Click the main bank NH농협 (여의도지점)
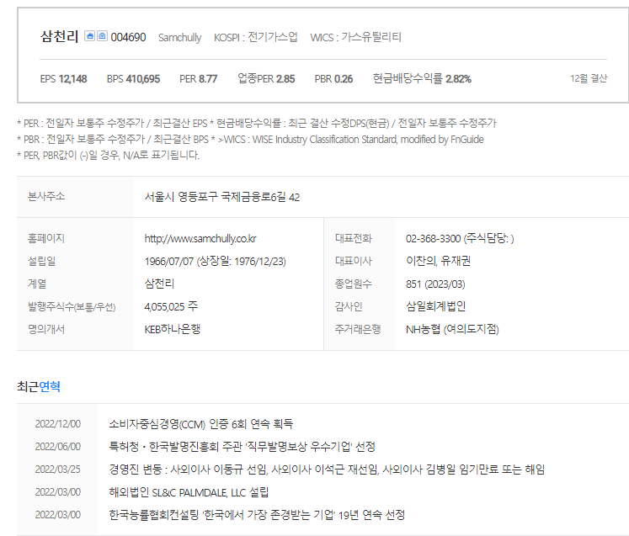This screenshot has height=536, width=629. coord(452,329)
